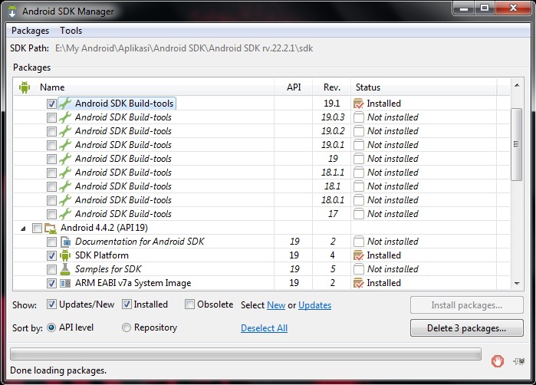
Task: Check the Build-tools 19.0.3 checkbox
Action: 51,117
